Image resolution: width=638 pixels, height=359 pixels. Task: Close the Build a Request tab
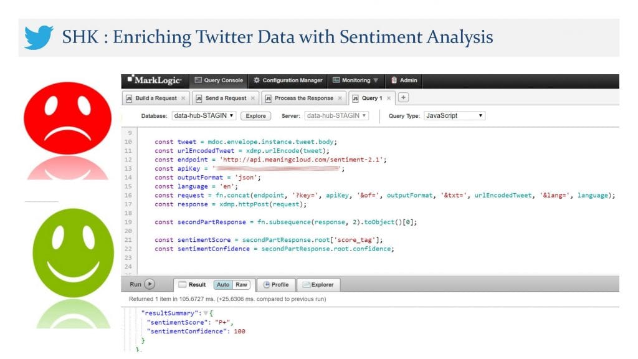(183, 98)
